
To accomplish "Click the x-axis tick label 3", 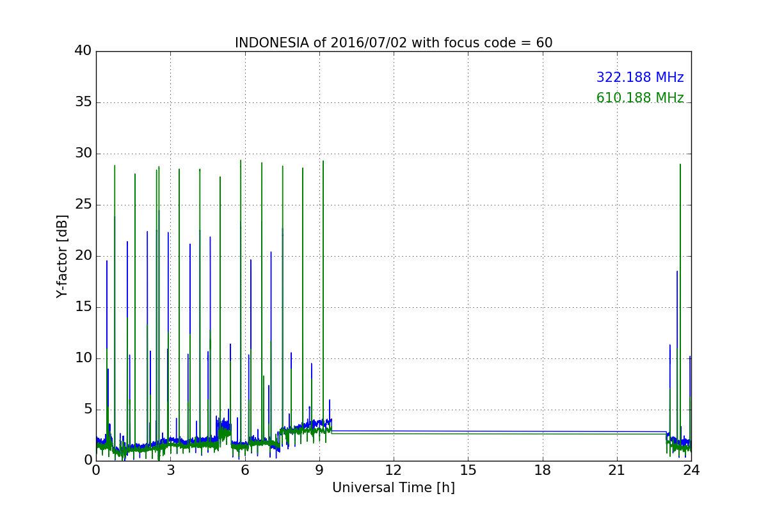I will (x=170, y=470).
